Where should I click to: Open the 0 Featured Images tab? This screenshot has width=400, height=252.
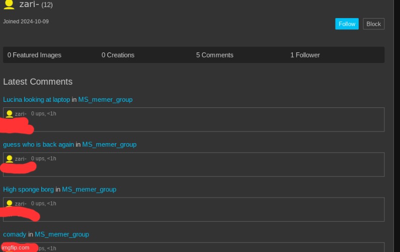[34, 55]
